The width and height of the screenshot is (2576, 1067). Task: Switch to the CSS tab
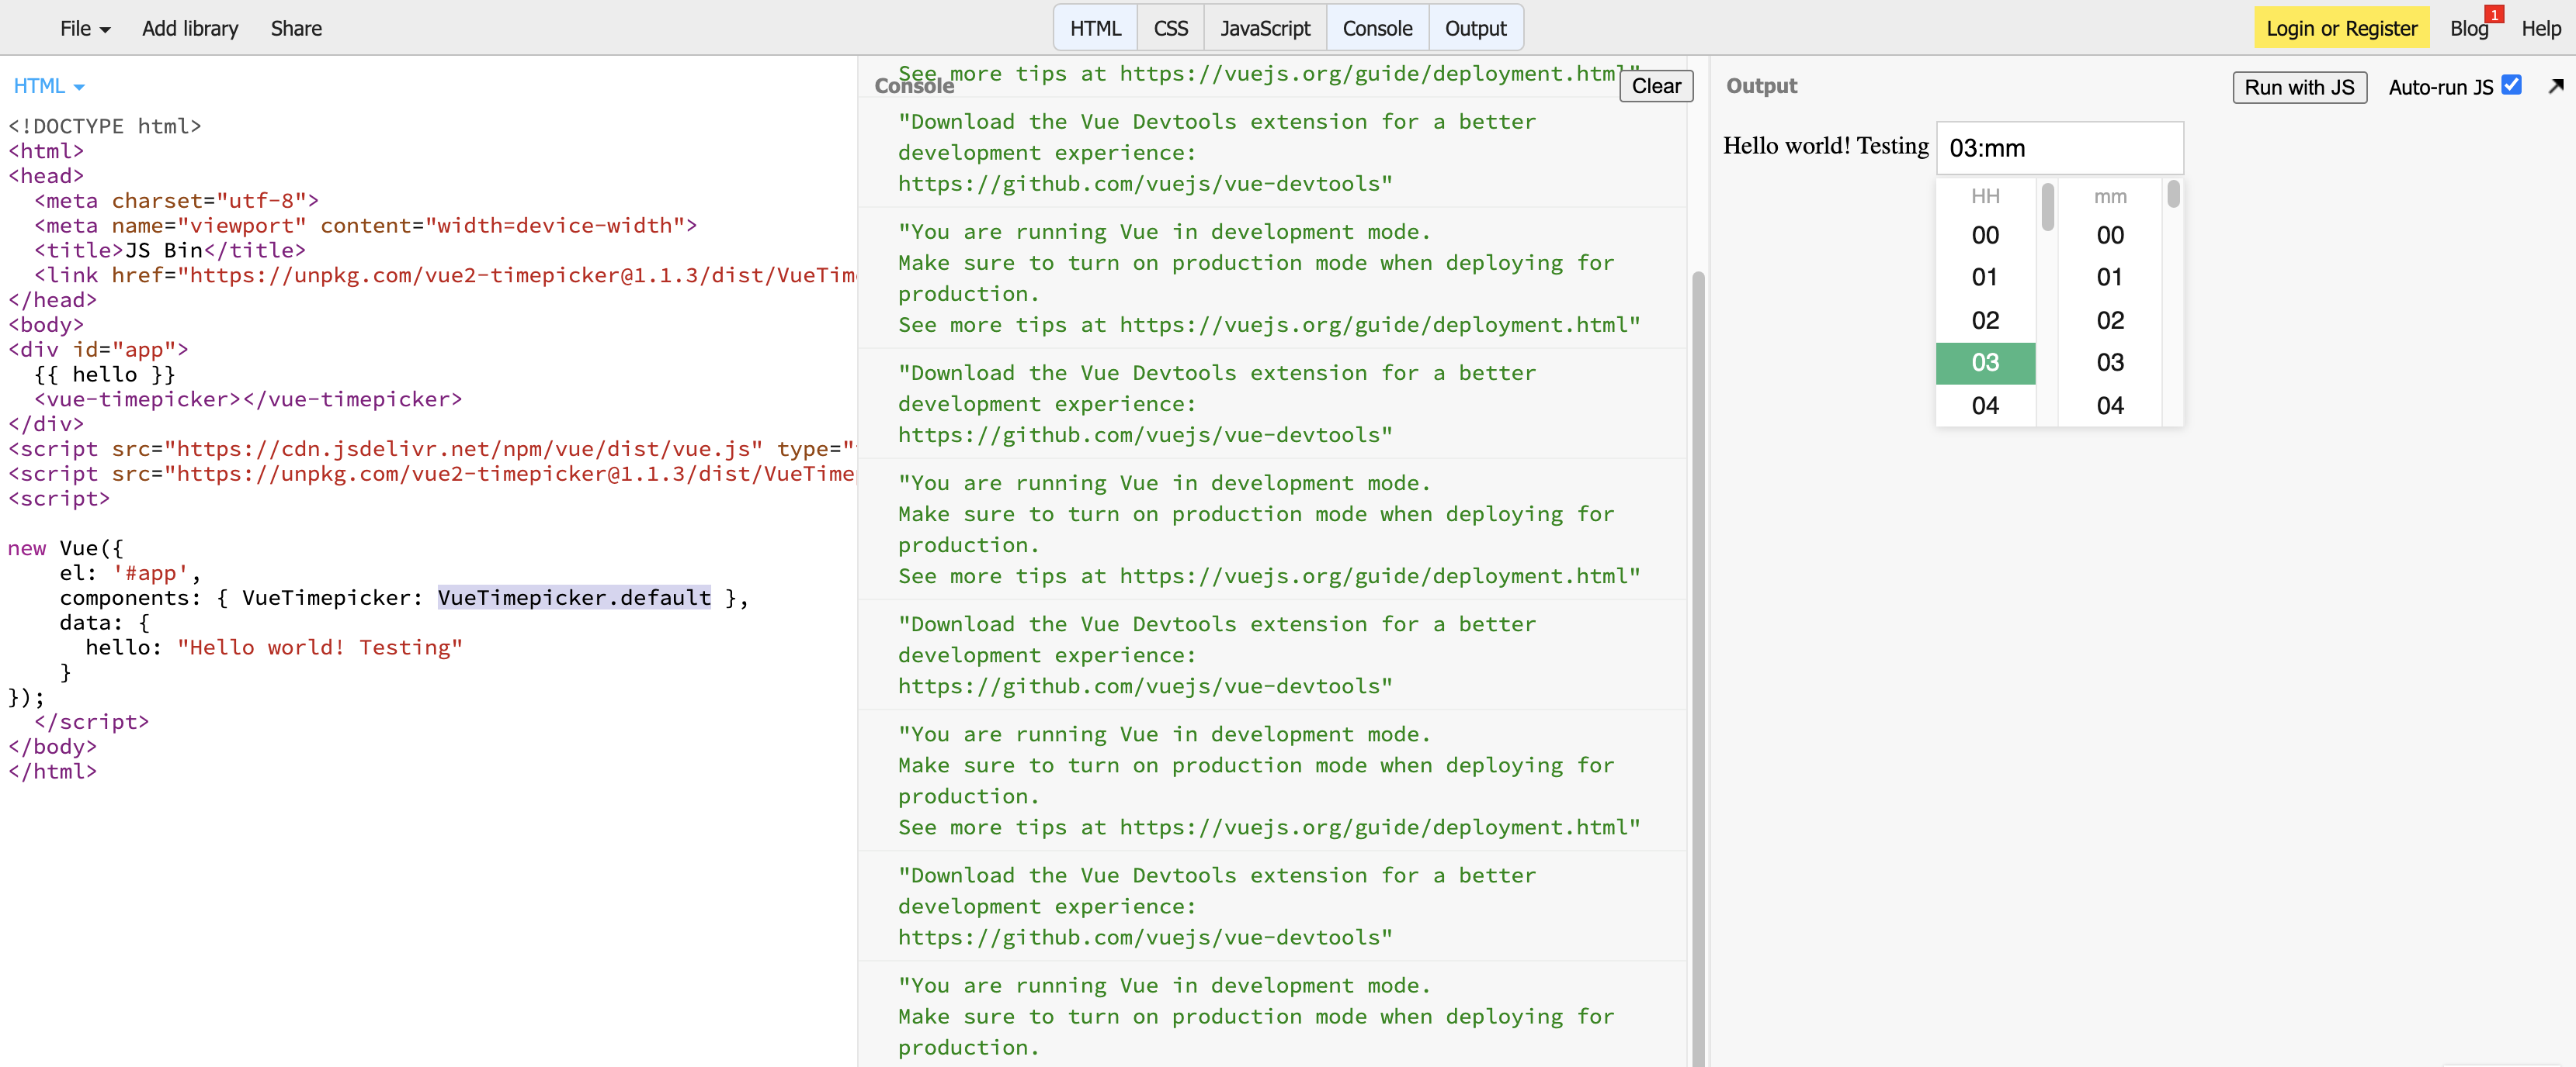1169,27
